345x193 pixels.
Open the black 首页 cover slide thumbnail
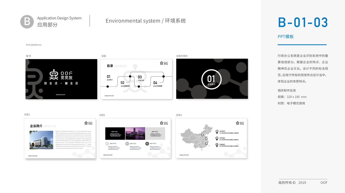pyautogui.click(x=61, y=79)
